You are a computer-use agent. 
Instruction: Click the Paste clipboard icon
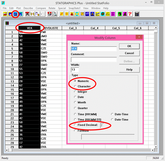coord(38,14)
